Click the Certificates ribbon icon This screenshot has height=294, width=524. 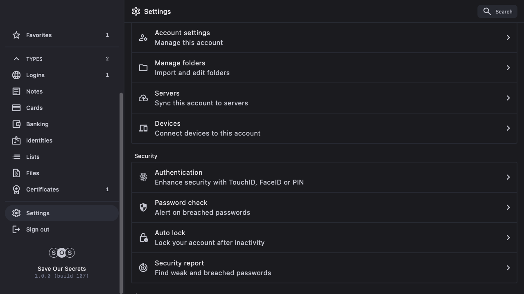pos(16,189)
